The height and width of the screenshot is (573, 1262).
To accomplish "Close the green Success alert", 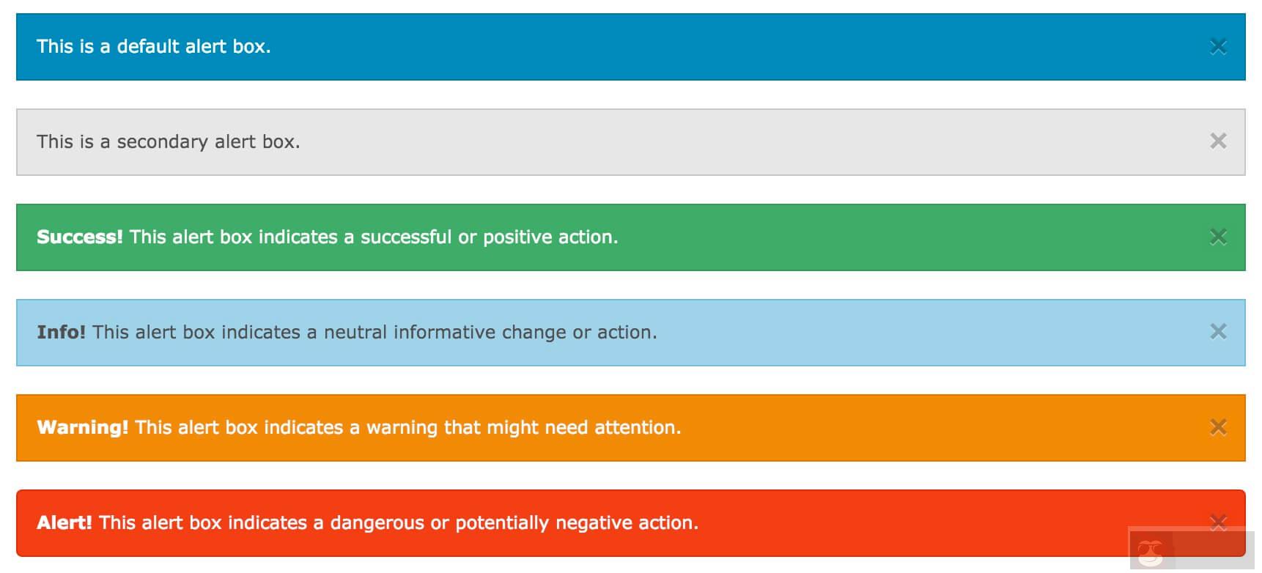I will point(1218,237).
